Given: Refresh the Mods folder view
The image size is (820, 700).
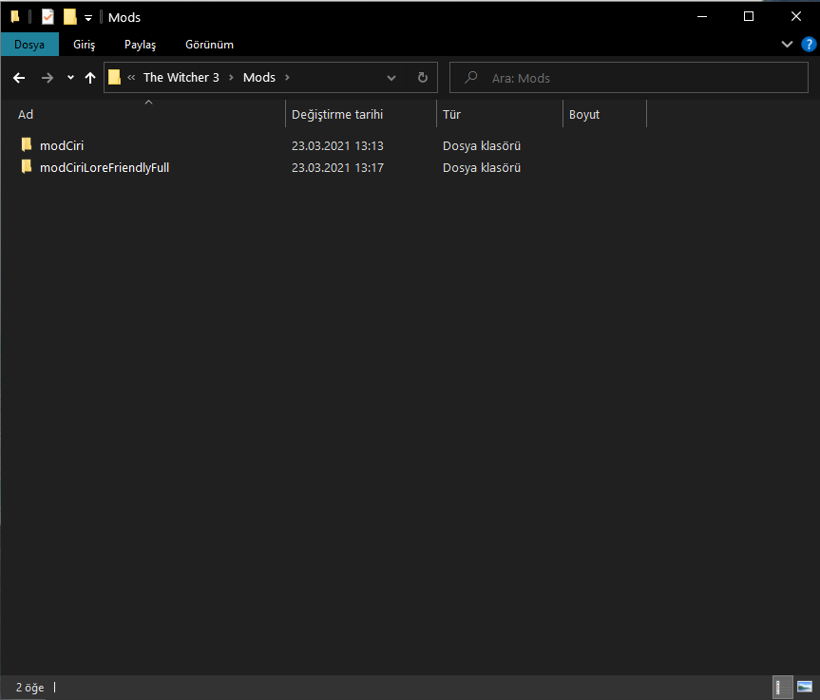Looking at the screenshot, I should [x=423, y=78].
